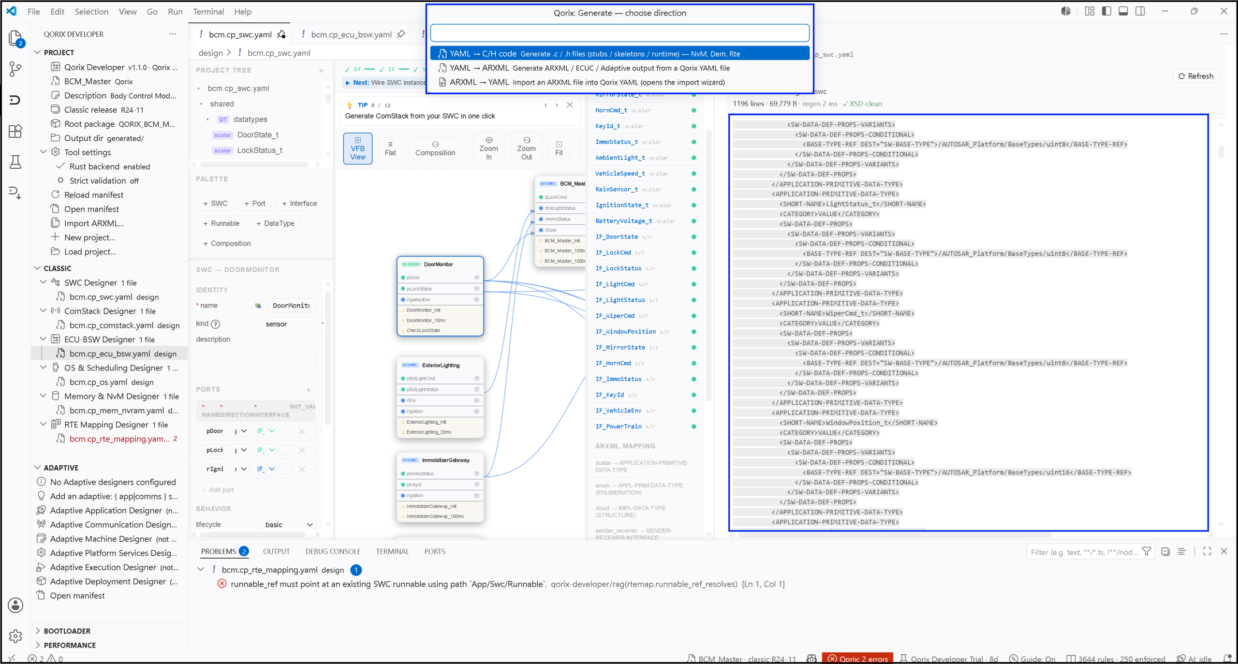The image size is (1238, 664).
Task: Click the Refresh button in ARXML preview
Action: [x=1196, y=76]
